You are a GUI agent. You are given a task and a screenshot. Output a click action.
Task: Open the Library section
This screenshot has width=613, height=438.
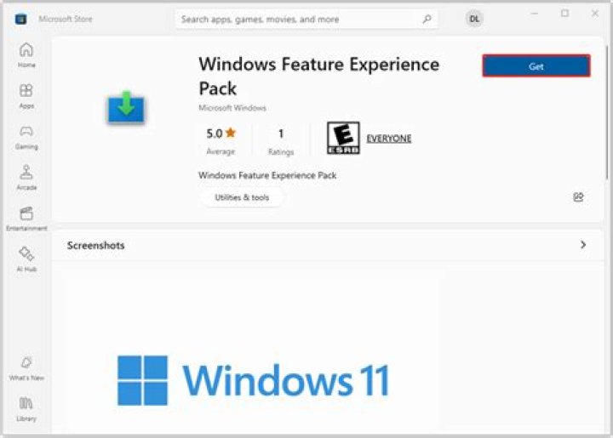pos(26,409)
